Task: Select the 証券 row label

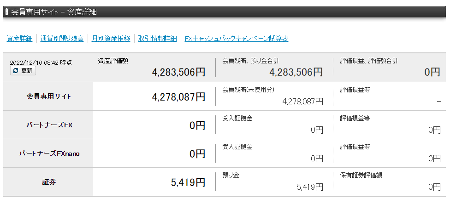Action: coord(49,182)
